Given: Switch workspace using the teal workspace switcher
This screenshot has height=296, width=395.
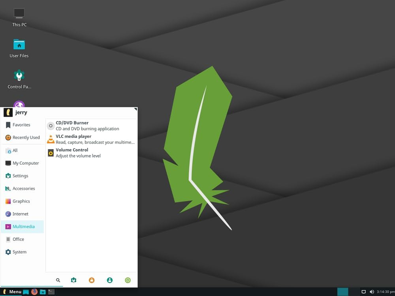Looking at the screenshot, I should tap(343, 292).
